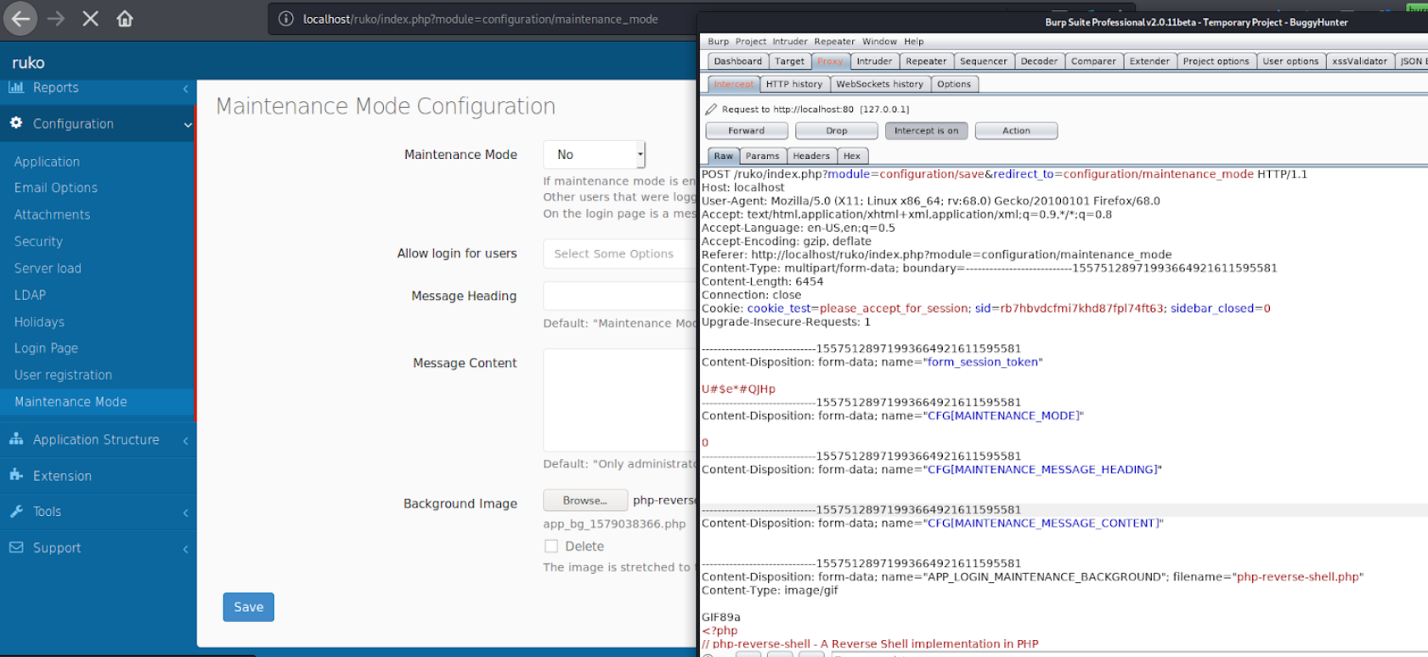Go to browser home page icon
The image size is (1428, 657).
pyautogui.click(x=125, y=19)
